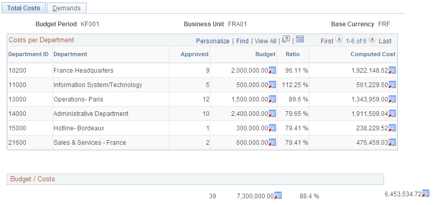Click the 96.11 % ratio value
The width and height of the screenshot is (435, 205).
[297, 71]
